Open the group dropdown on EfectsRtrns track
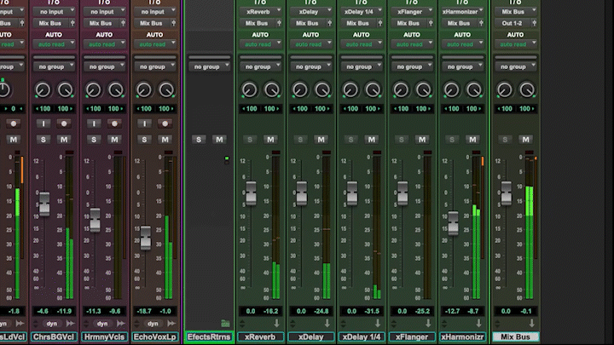The image size is (614, 345). pos(209,66)
